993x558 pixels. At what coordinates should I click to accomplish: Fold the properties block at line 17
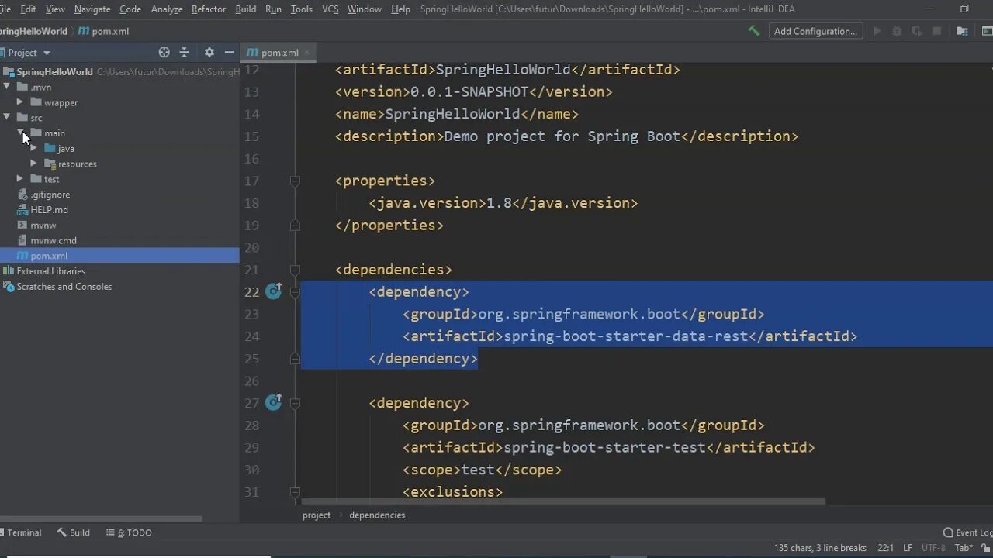pyautogui.click(x=295, y=181)
